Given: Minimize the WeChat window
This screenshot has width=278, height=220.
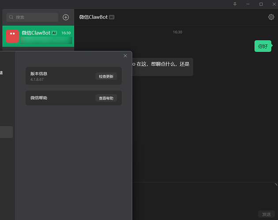Looking at the screenshot, I should pos(248,4).
